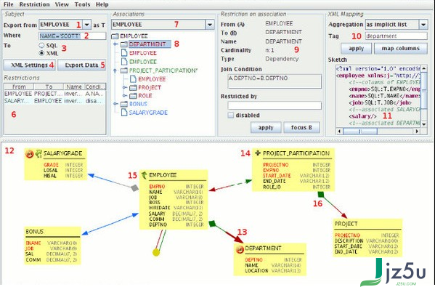Click the Join Condition text box
Viewport: 435px width, 287px height.
pyautogui.click(x=275, y=81)
